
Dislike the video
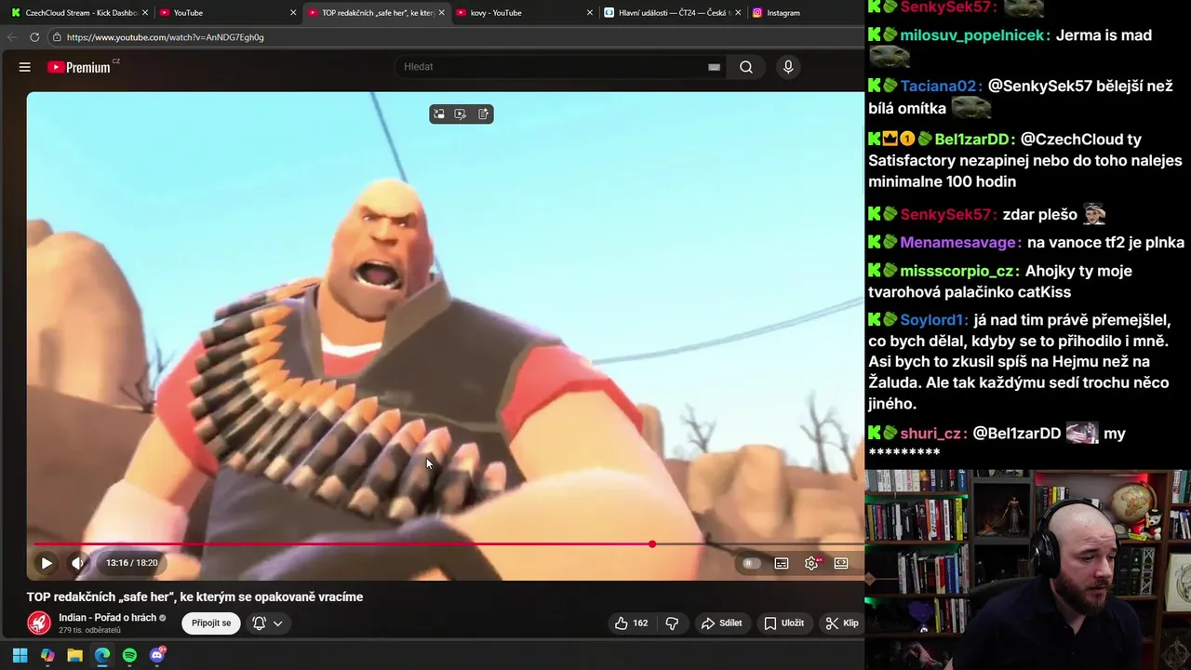(x=672, y=623)
